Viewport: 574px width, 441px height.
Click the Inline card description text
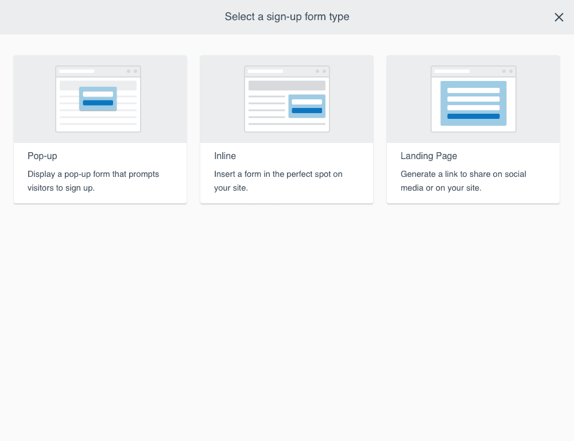(278, 181)
